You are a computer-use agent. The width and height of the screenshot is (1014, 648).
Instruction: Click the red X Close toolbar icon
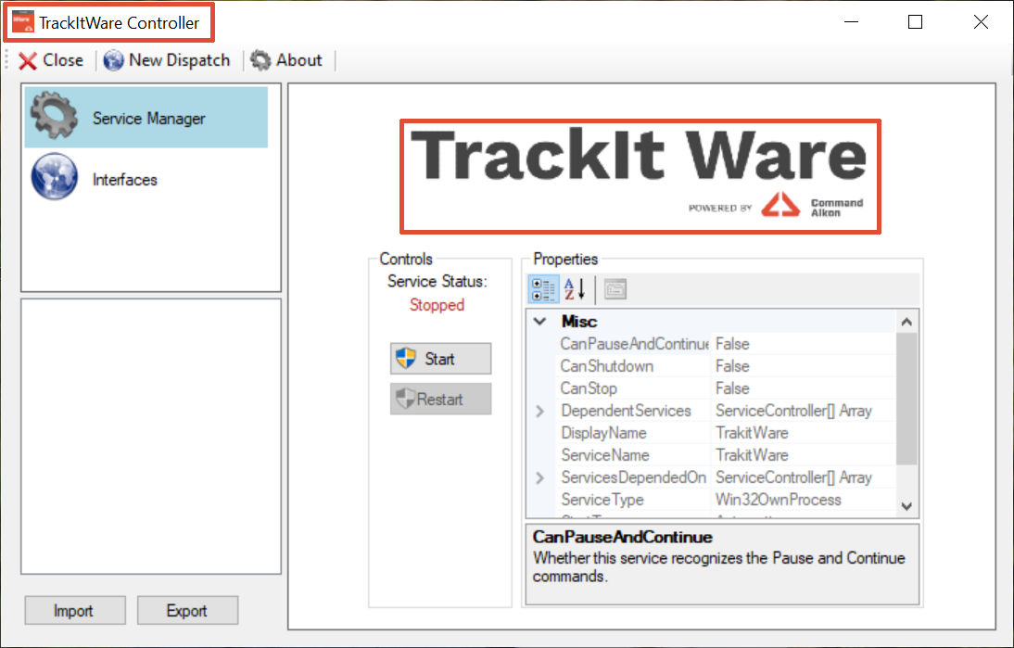[28, 61]
